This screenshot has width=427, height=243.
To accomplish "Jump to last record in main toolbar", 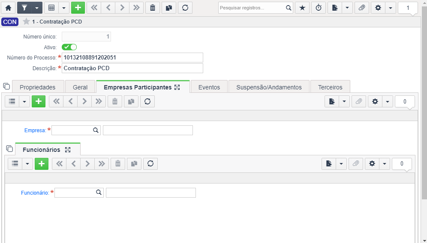I will point(136,8).
